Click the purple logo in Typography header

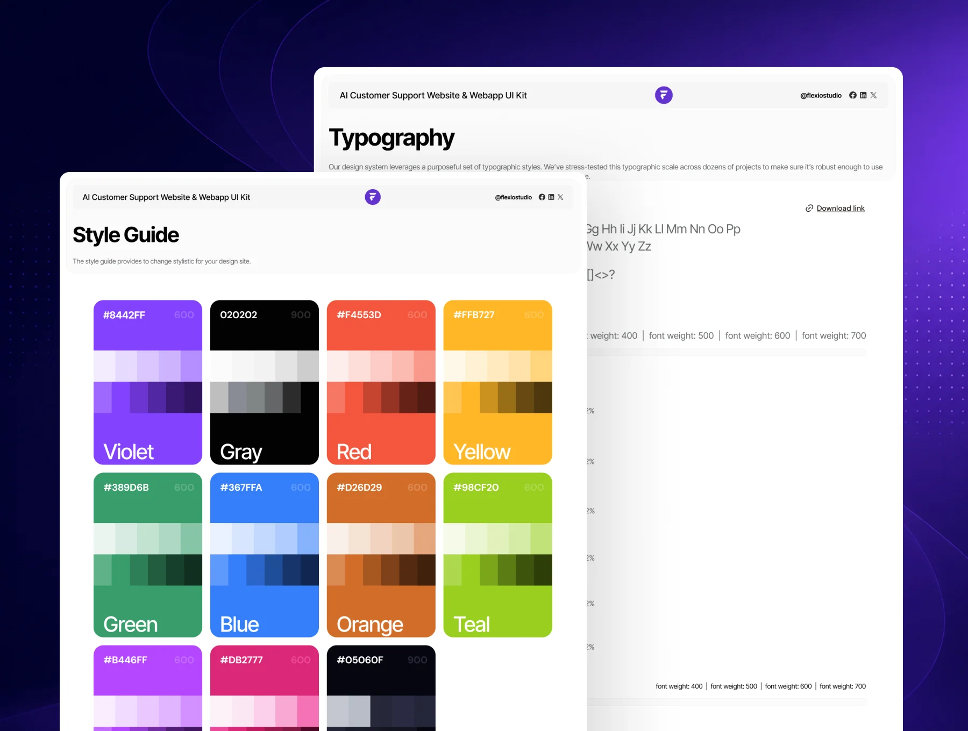[x=664, y=95]
